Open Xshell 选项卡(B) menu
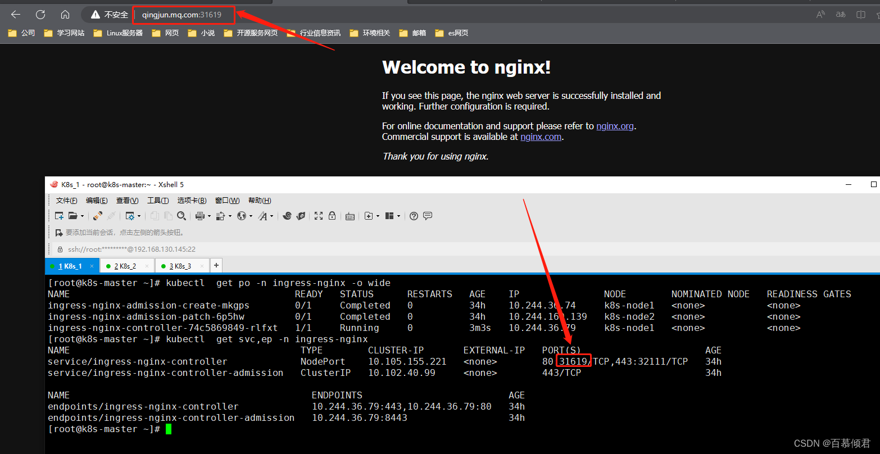The height and width of the screenshot is (454, 880). 192,201
